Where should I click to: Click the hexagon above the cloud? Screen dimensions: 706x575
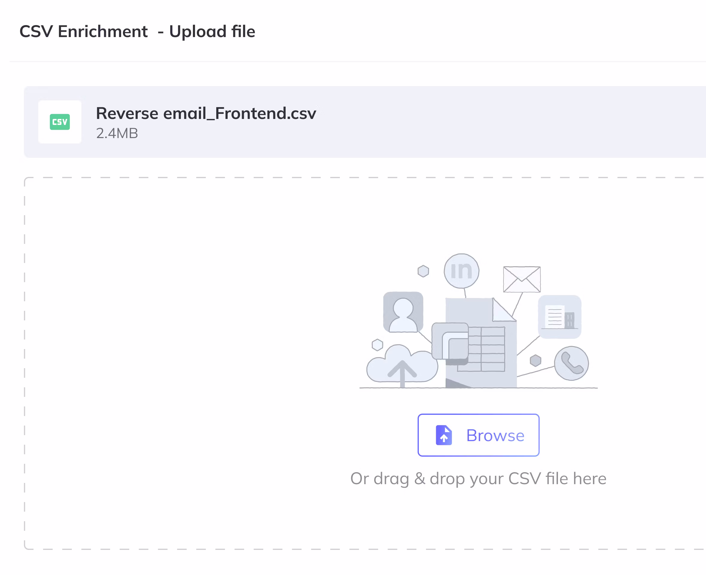click(377, 345)
